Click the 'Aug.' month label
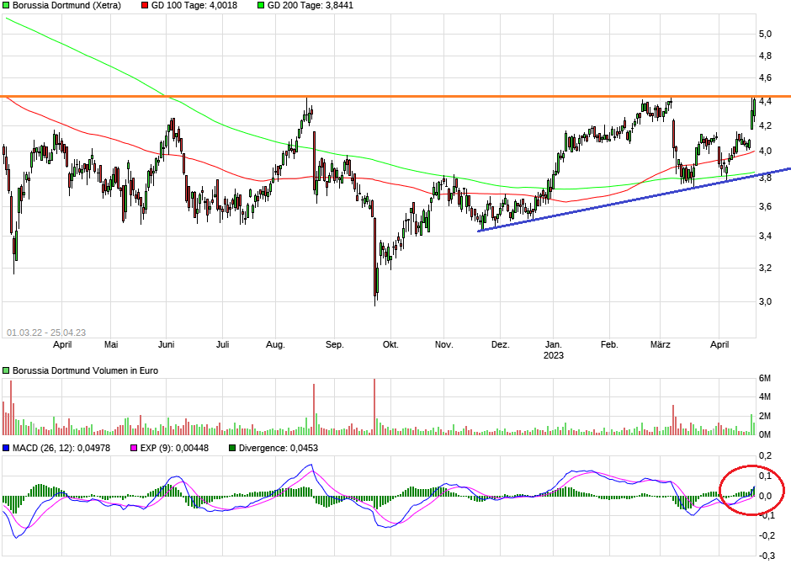Screen dimensions: 791x564 (x=275, y=344)
